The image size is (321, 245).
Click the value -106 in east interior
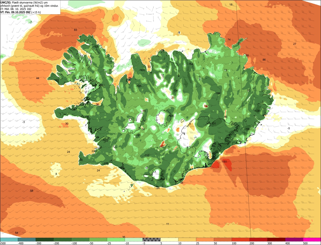(217, 93)
